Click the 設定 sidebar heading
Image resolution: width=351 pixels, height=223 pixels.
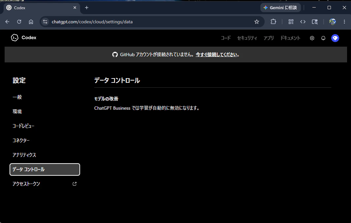coord(19,80)
